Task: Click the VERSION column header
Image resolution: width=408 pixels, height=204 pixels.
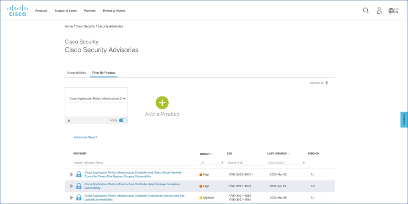Action: pos(313,153)
